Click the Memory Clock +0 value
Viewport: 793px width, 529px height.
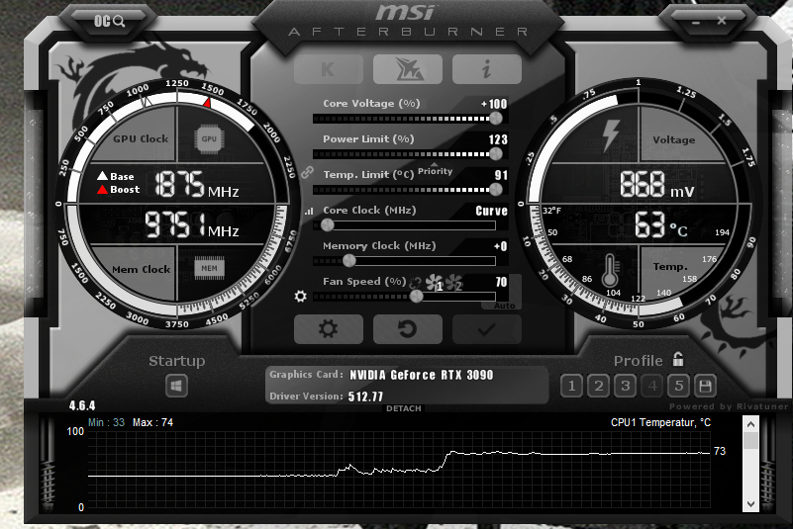500,246
